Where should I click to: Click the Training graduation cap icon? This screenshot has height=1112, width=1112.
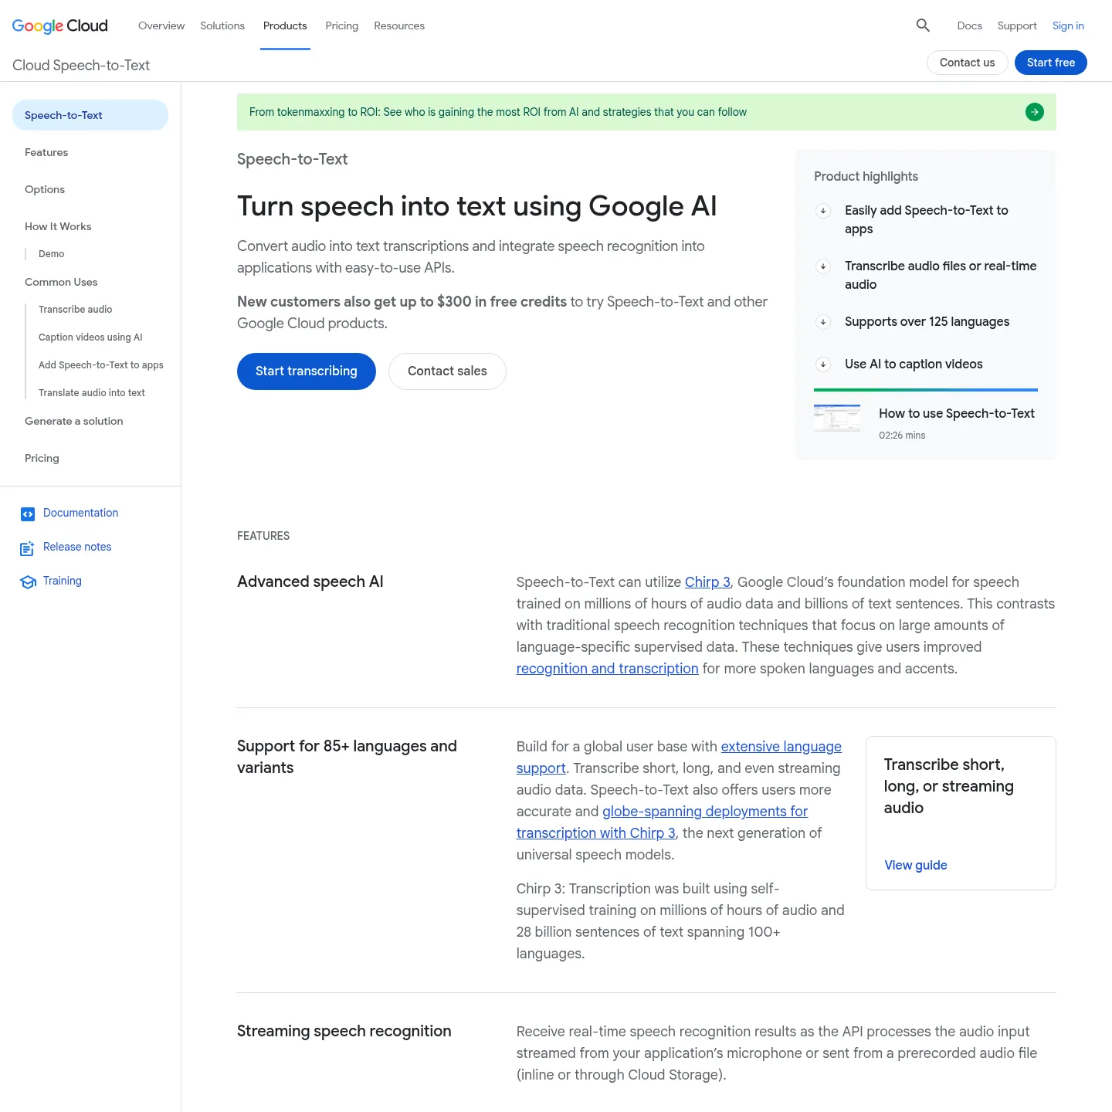[x=28, y=581]
